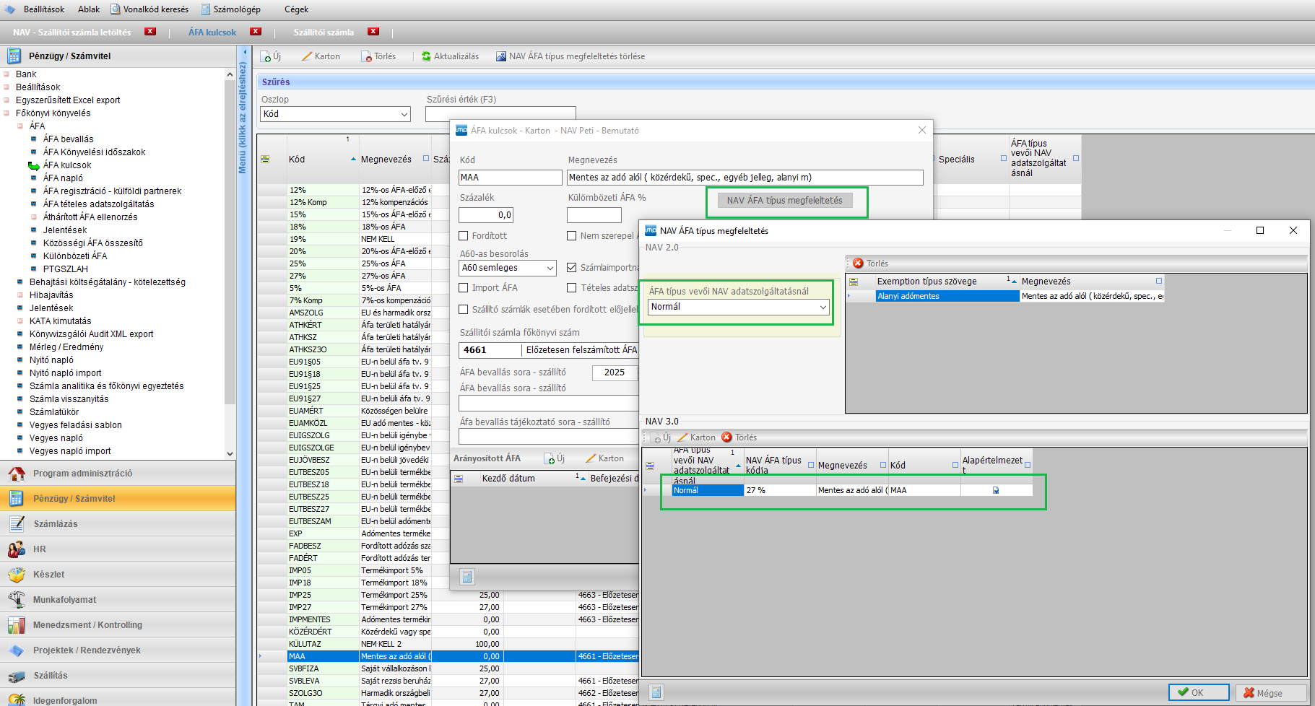Confirm with the OK button
The width and height of the screenshot is (1315, 706).
(1198, 692)
